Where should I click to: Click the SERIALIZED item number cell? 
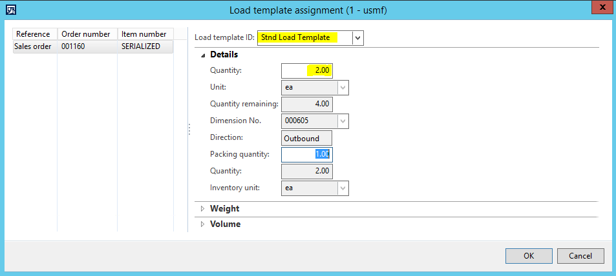click(145, 46)
